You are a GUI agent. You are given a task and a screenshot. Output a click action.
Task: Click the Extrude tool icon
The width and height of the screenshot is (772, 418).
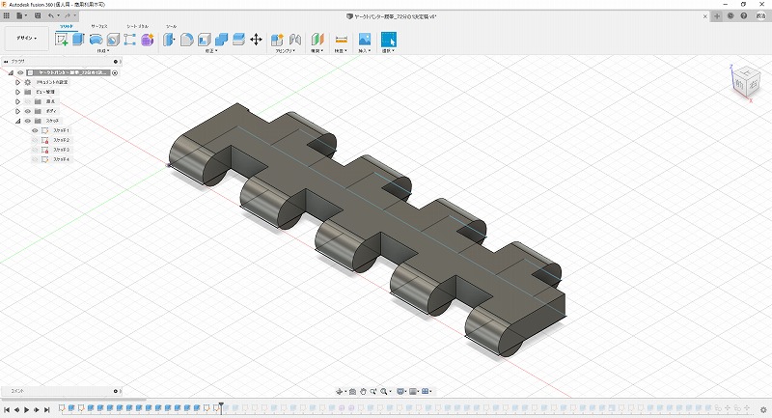click(x=78, y=40)
